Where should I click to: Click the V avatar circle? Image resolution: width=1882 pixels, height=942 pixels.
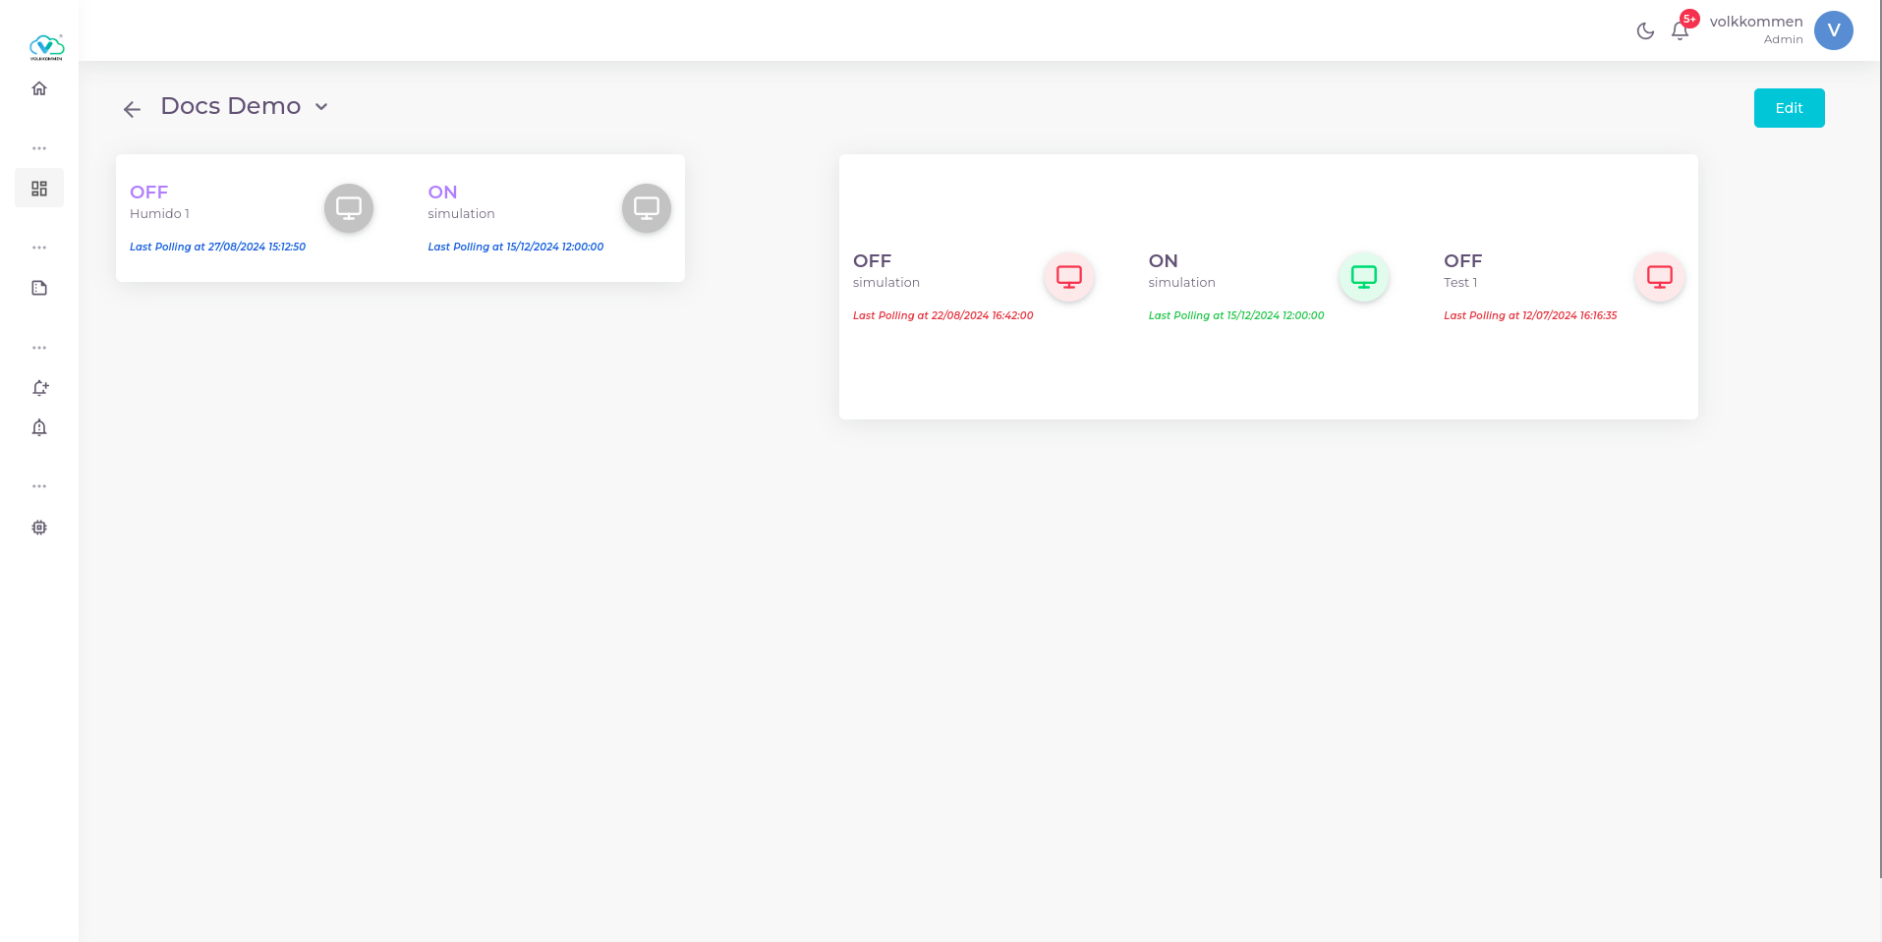pos(1833,30)
